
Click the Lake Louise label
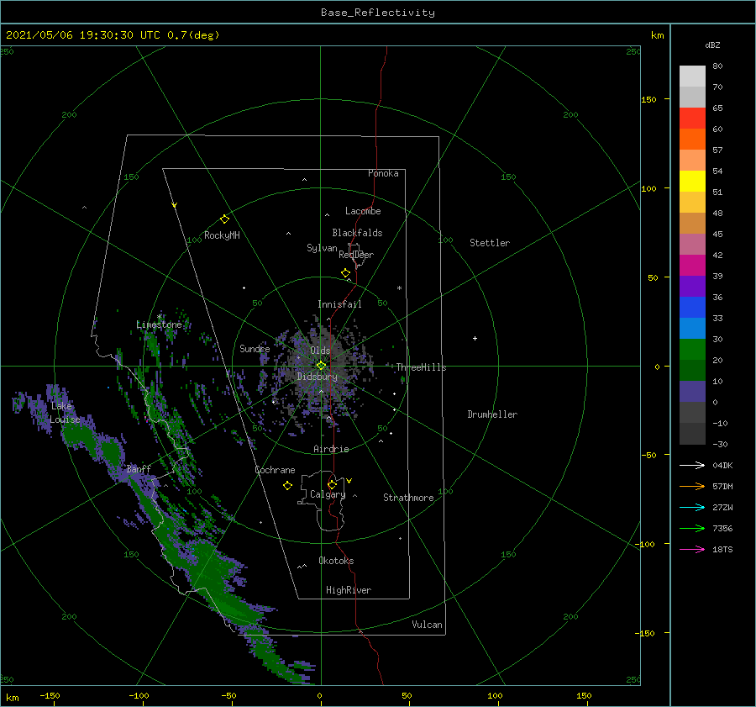coord(65,413)
